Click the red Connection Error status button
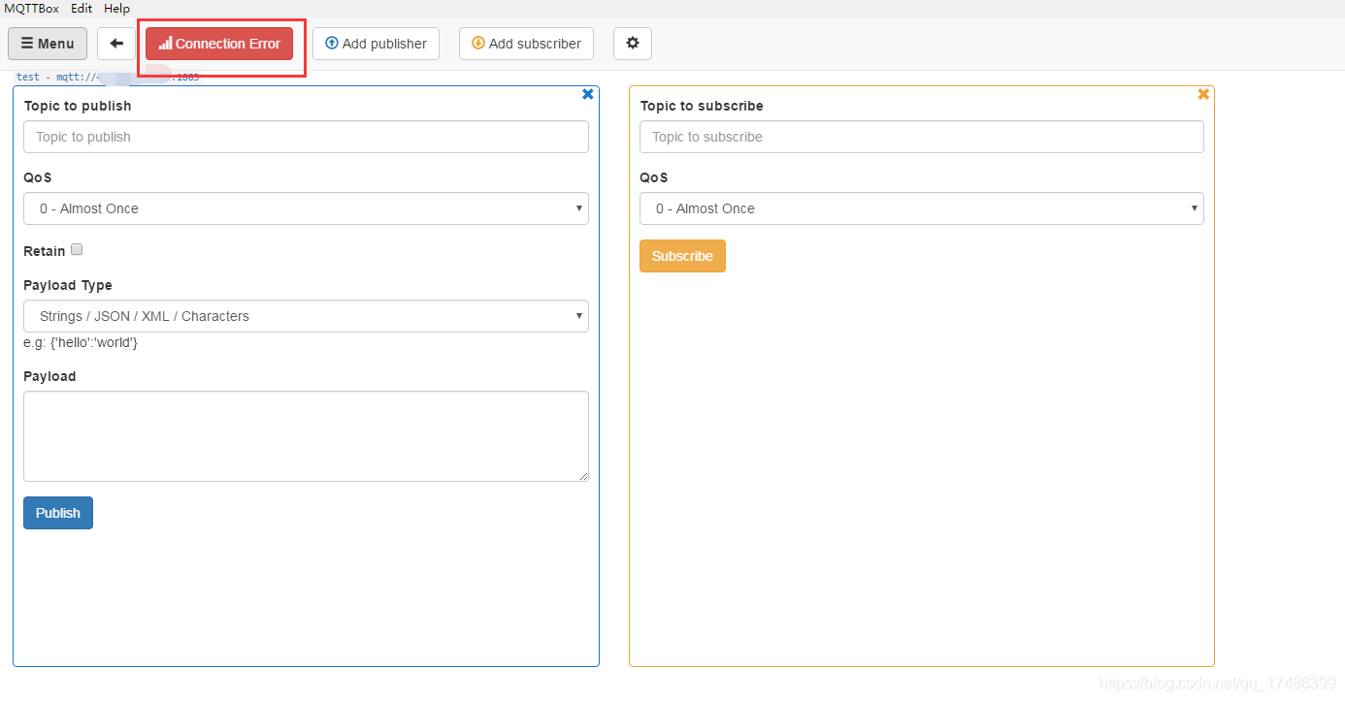 click(219, 44)
